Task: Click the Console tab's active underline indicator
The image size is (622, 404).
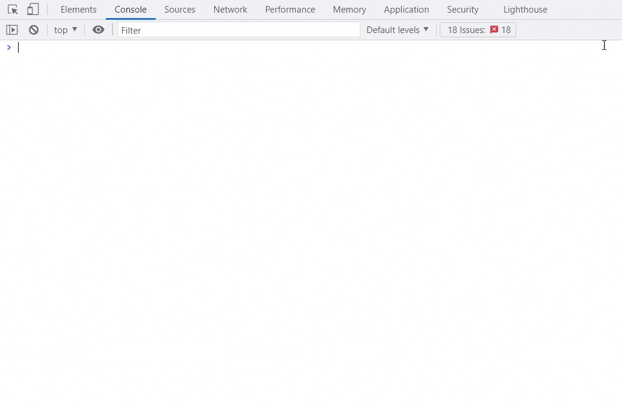Action: (131, 19)
